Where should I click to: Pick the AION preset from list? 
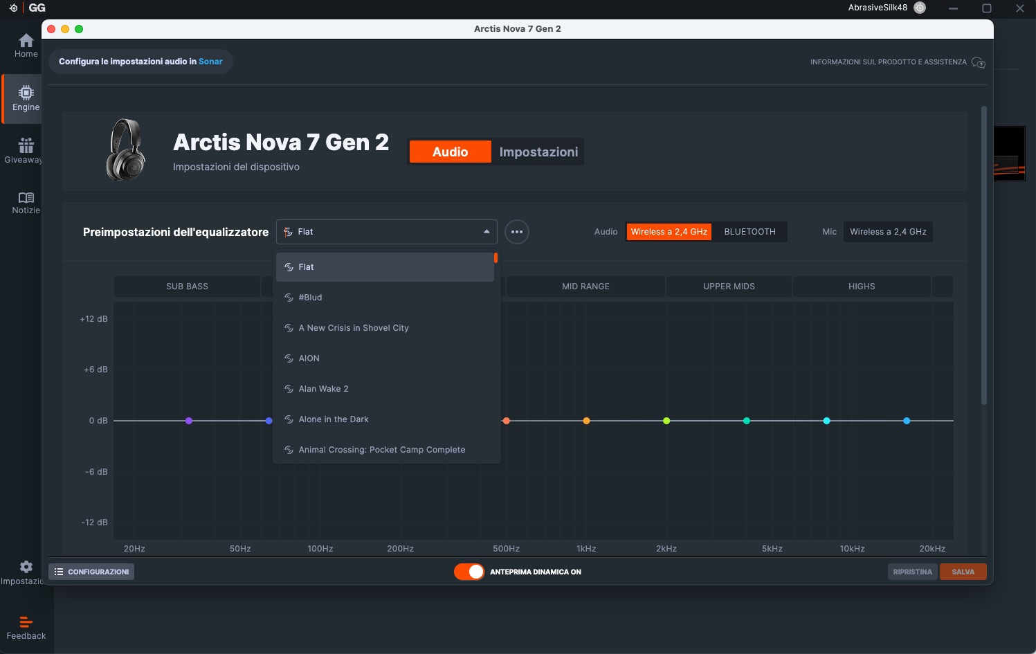coord(309,358)
